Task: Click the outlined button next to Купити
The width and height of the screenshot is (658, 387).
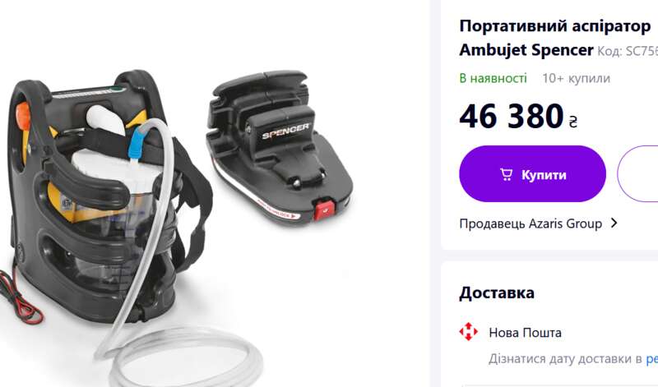Action: click(x=638, y=173)
